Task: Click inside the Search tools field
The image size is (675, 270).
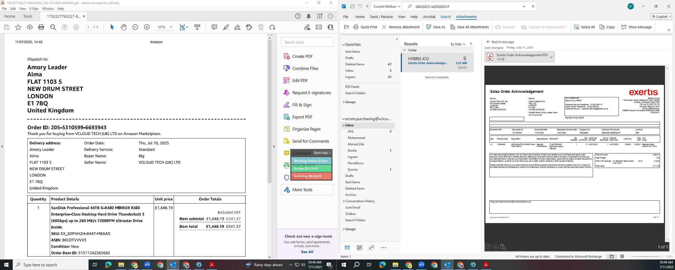Action: pos(307,42)
